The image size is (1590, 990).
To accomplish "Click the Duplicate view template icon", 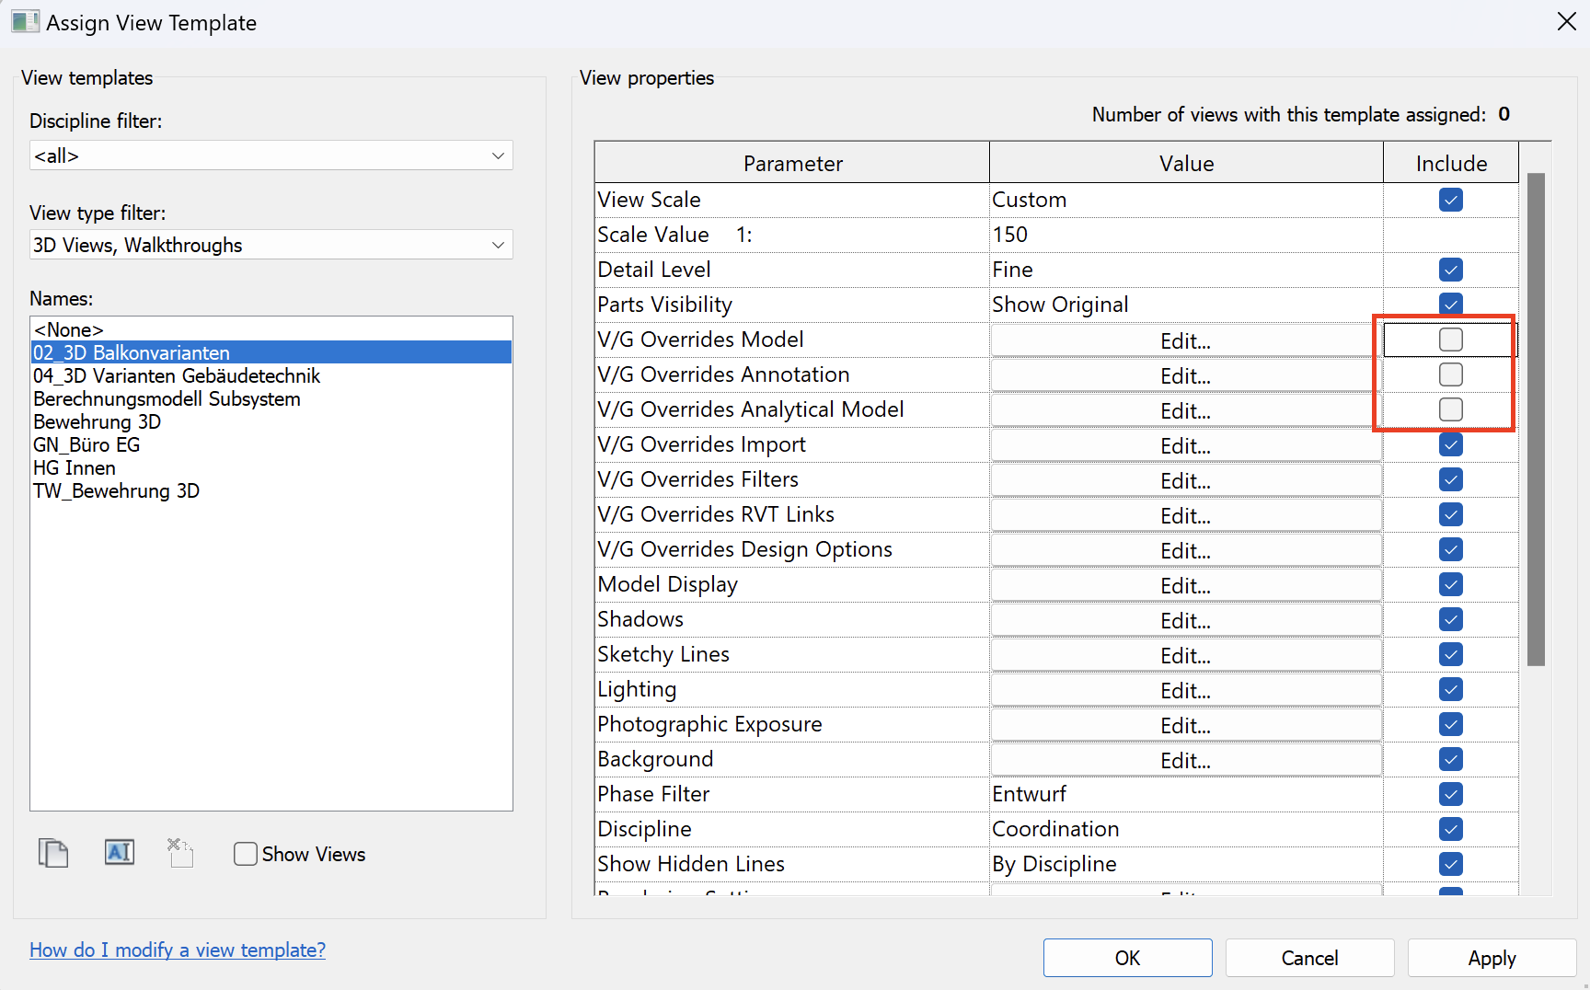I will (53, 853).
